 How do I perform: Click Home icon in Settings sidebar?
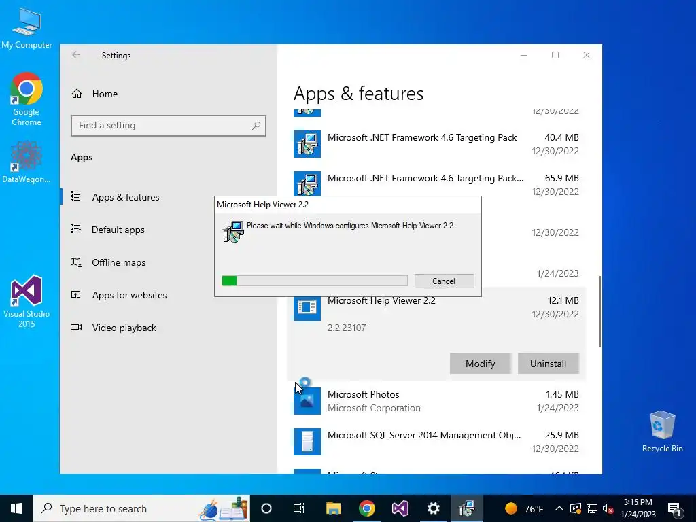coord(77,94)
